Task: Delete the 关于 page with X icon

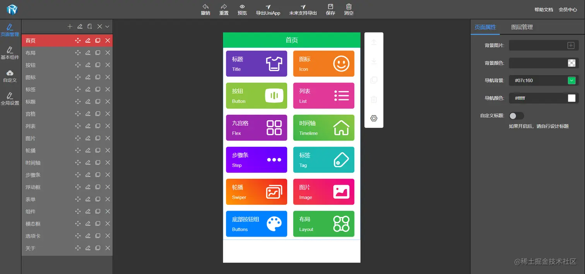Action: (x=108, y=248)
